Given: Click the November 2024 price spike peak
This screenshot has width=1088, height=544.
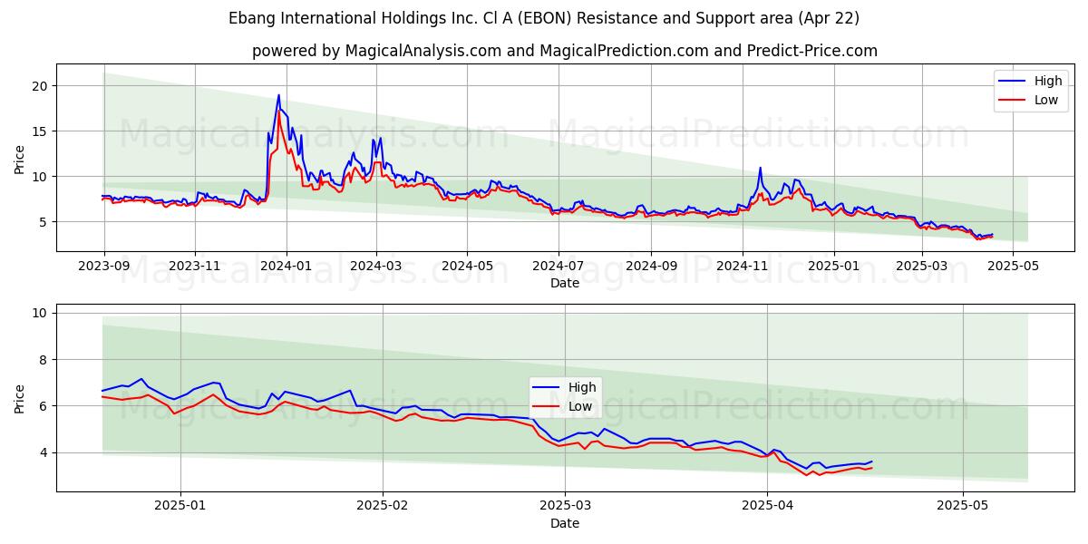Looking at the screenshot, I should pos(760,168).
